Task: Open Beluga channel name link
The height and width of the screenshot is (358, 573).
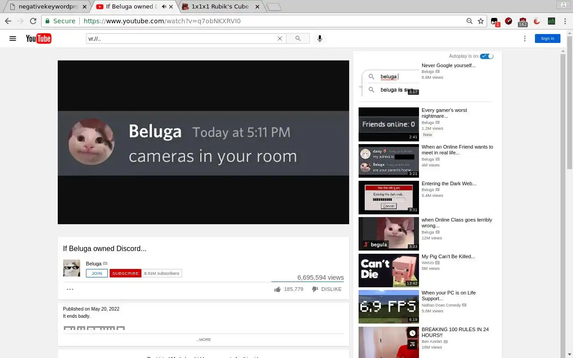Action: [x=94, y=264]
